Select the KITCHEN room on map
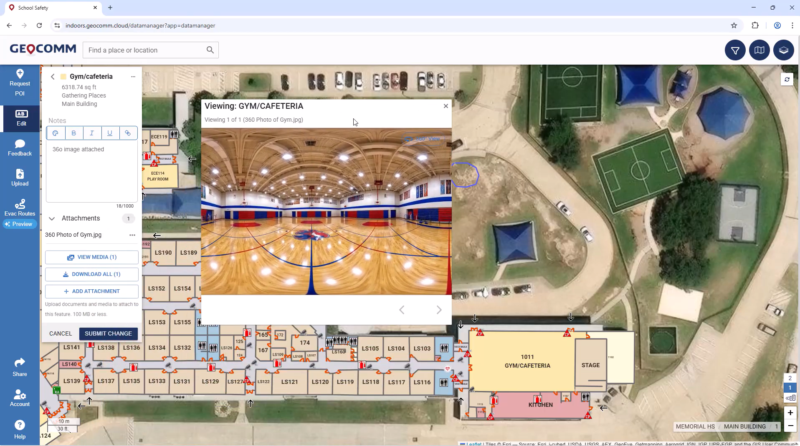 540,405
